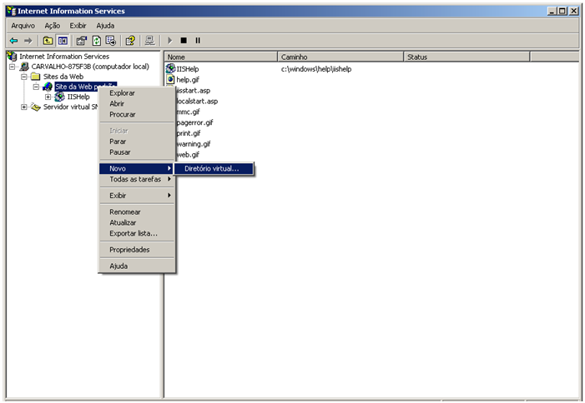Click the Refresh toolbar icon
The image size is (585, 403).
(x=96, y=40)
